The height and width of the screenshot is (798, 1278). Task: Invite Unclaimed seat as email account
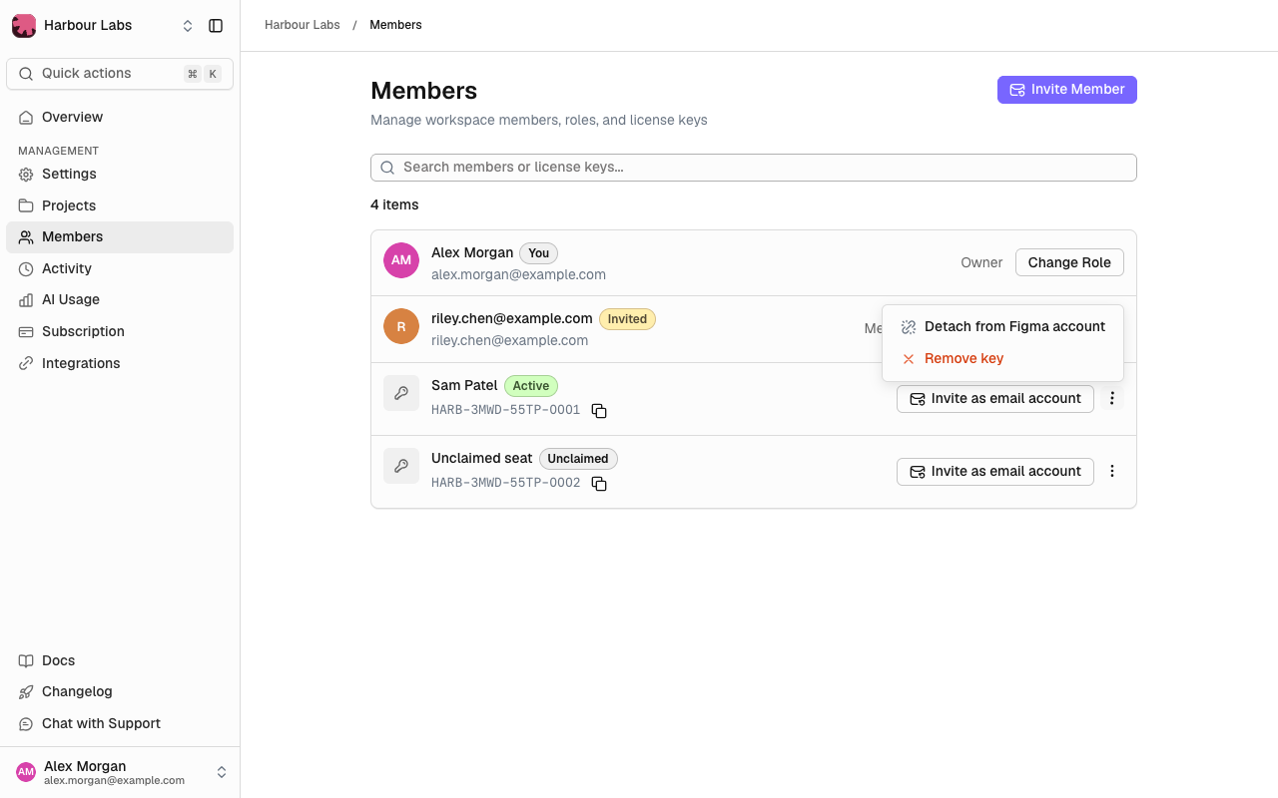coord(995,471)
